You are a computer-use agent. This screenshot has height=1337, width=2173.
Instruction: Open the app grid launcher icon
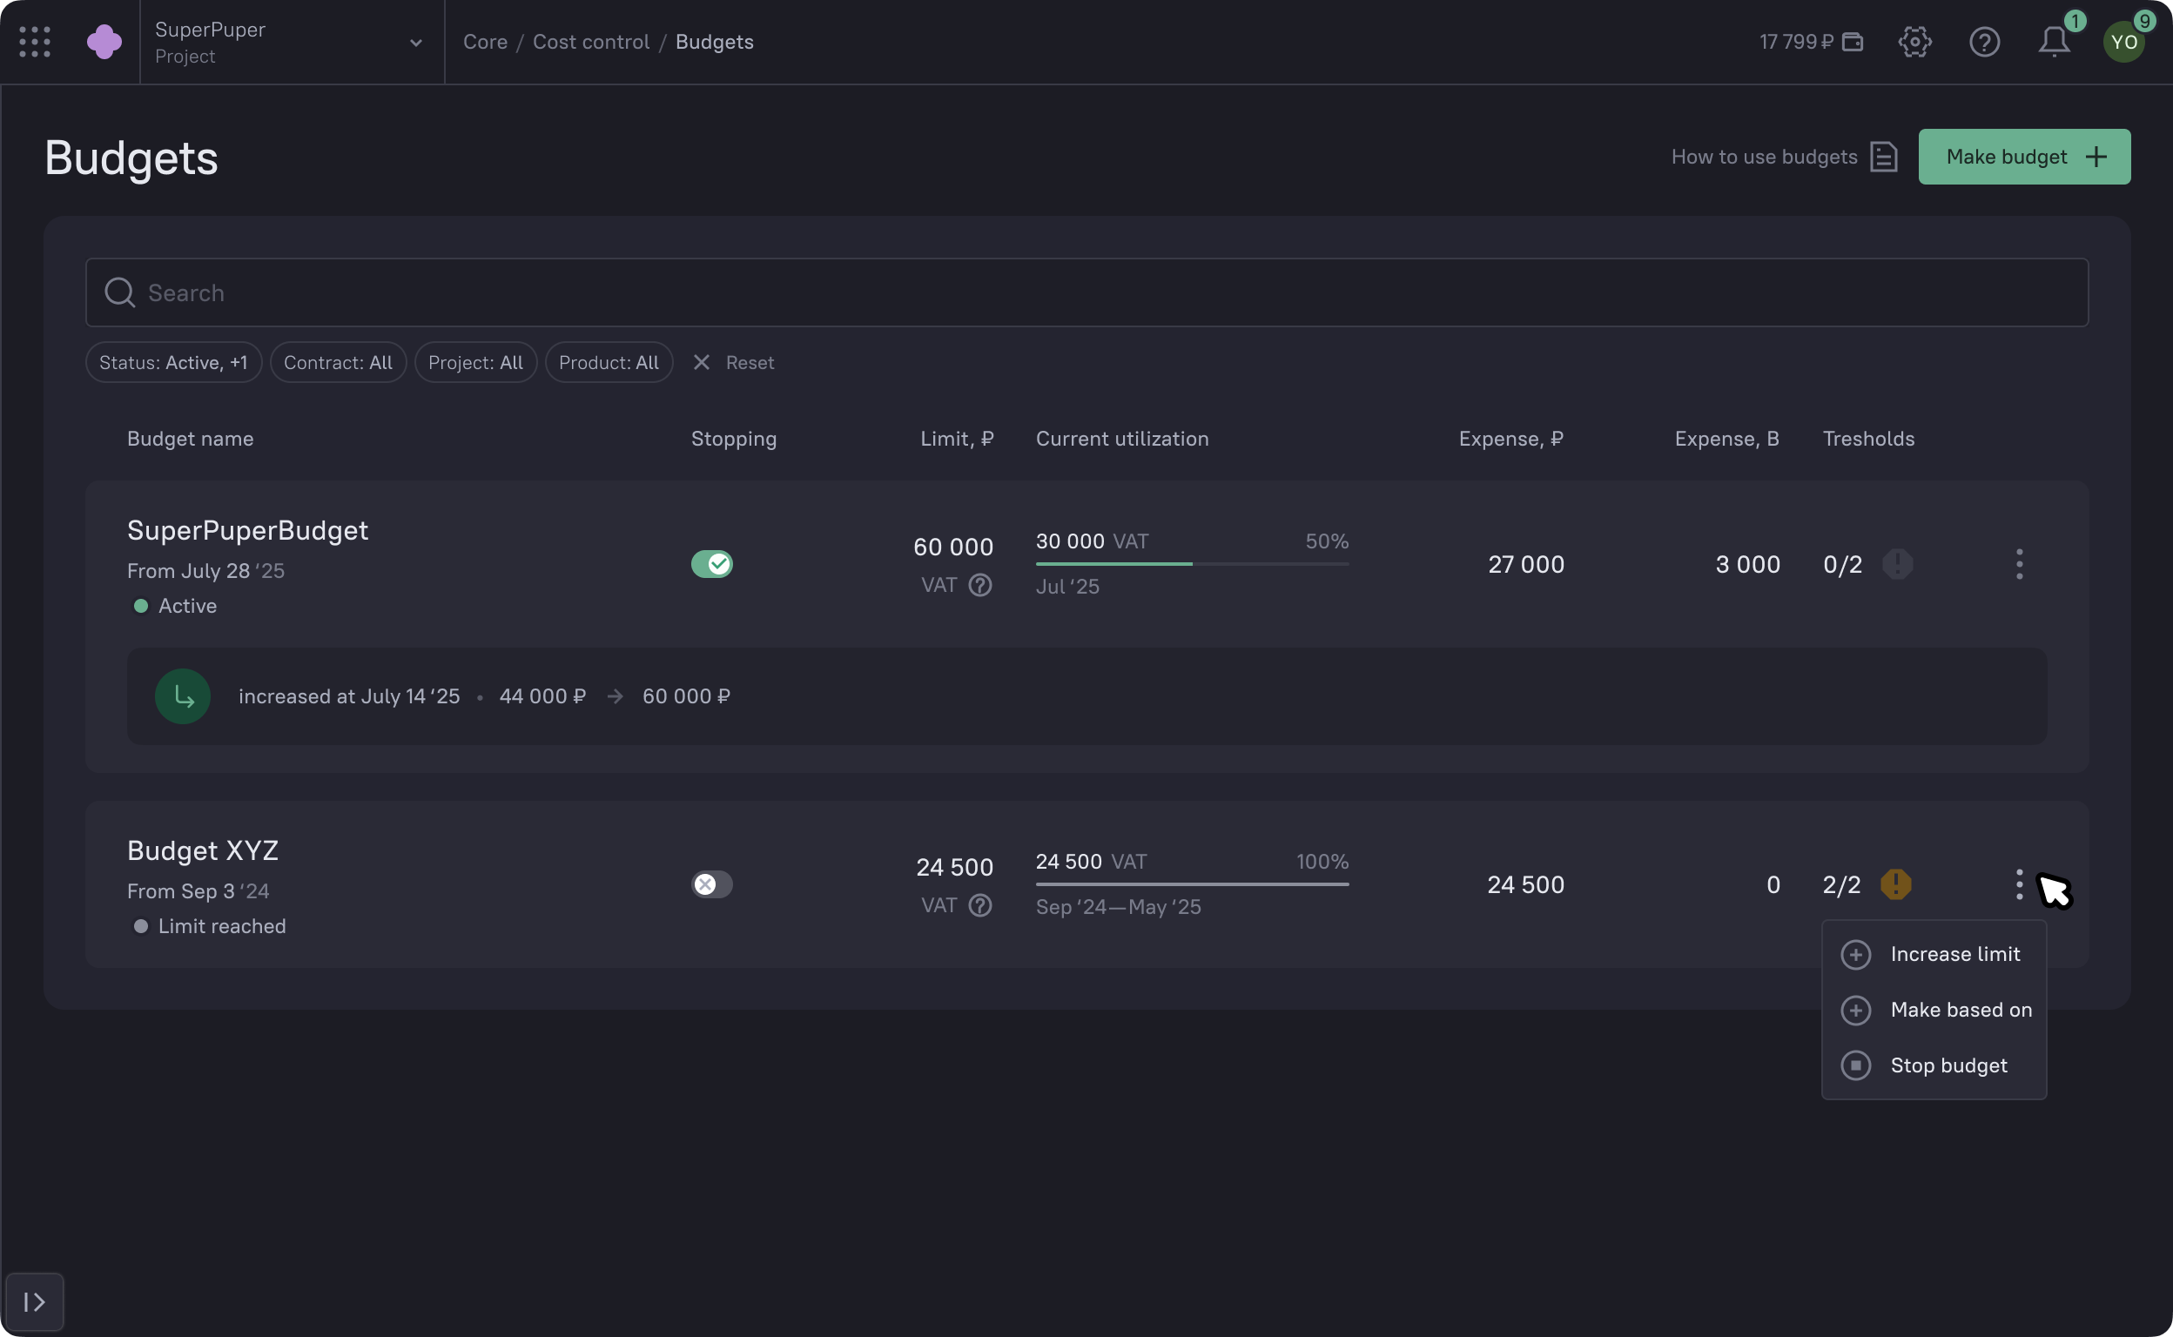[35, 42]
